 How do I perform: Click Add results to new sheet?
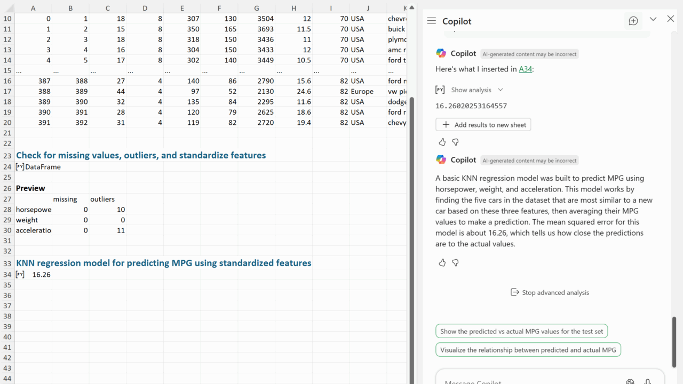click(483, 125)
